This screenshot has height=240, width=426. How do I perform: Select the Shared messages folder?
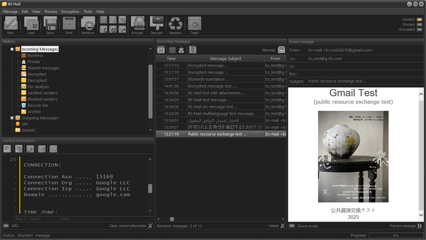(44, 68)
